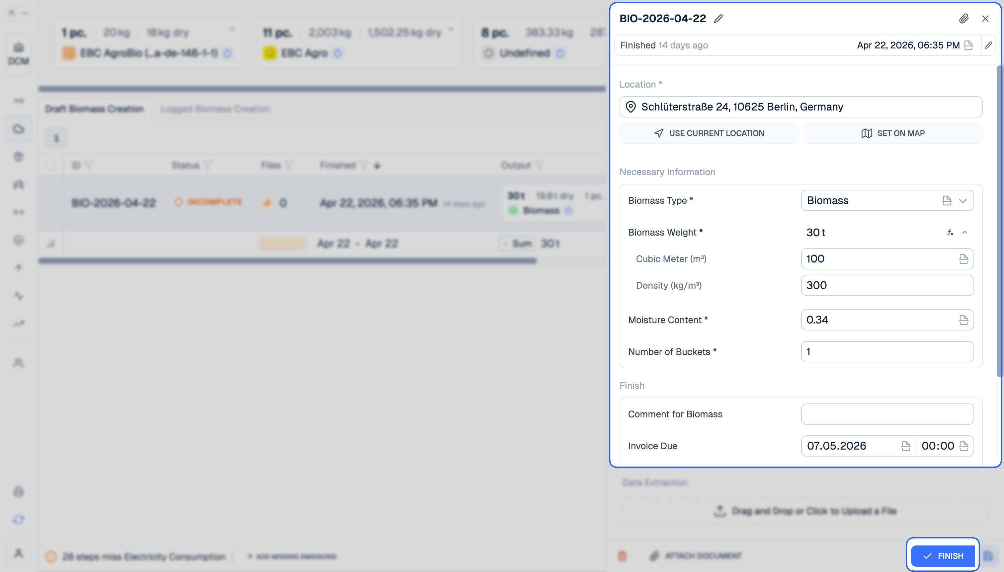
Task: Use current location button
Action: coord(709,133)
